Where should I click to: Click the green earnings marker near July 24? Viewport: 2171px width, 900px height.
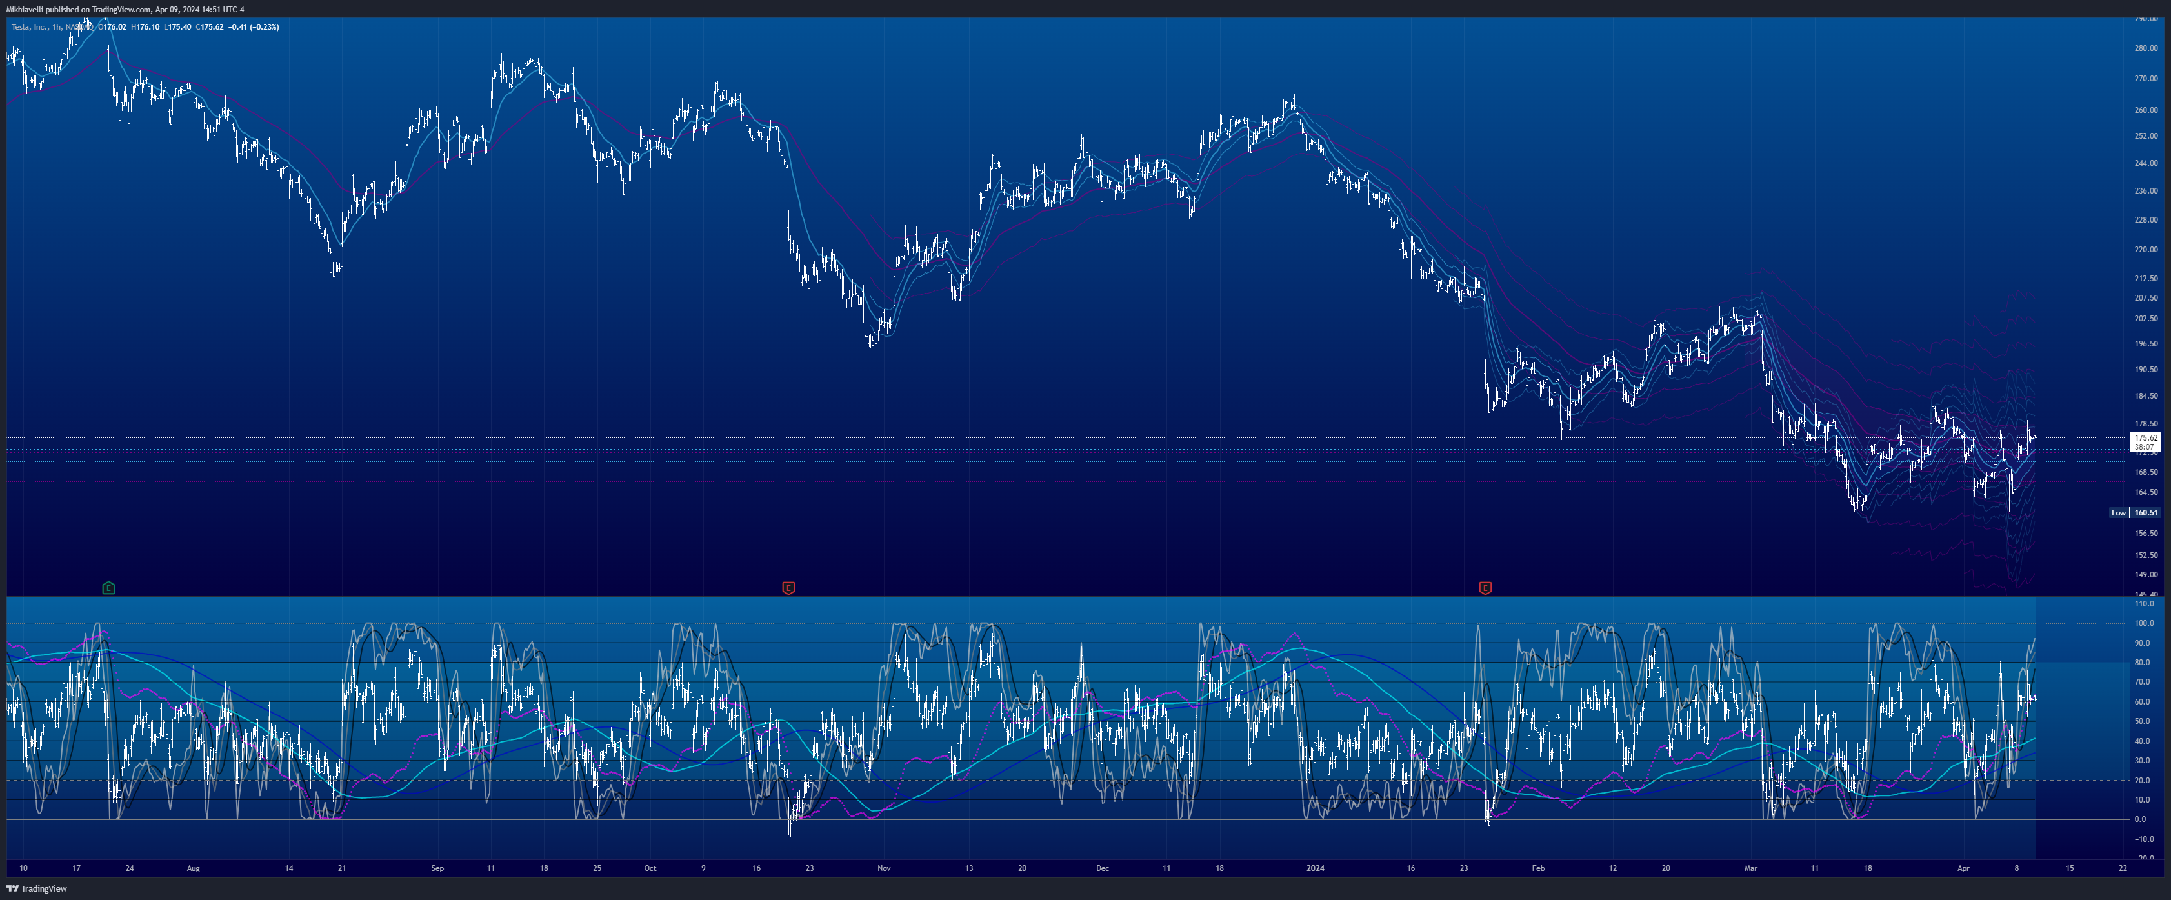(109, 587)
